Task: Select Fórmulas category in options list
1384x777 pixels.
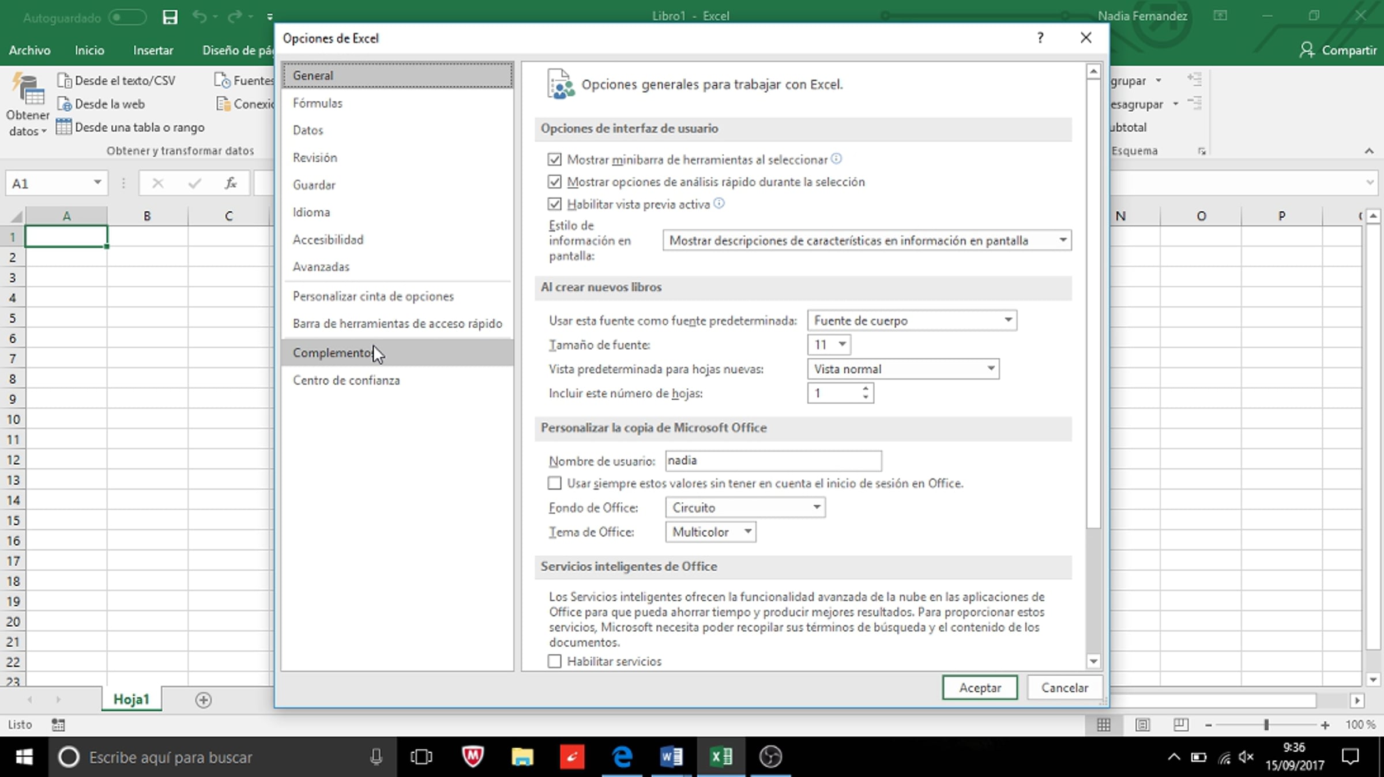Action: [x=397, y=103]
